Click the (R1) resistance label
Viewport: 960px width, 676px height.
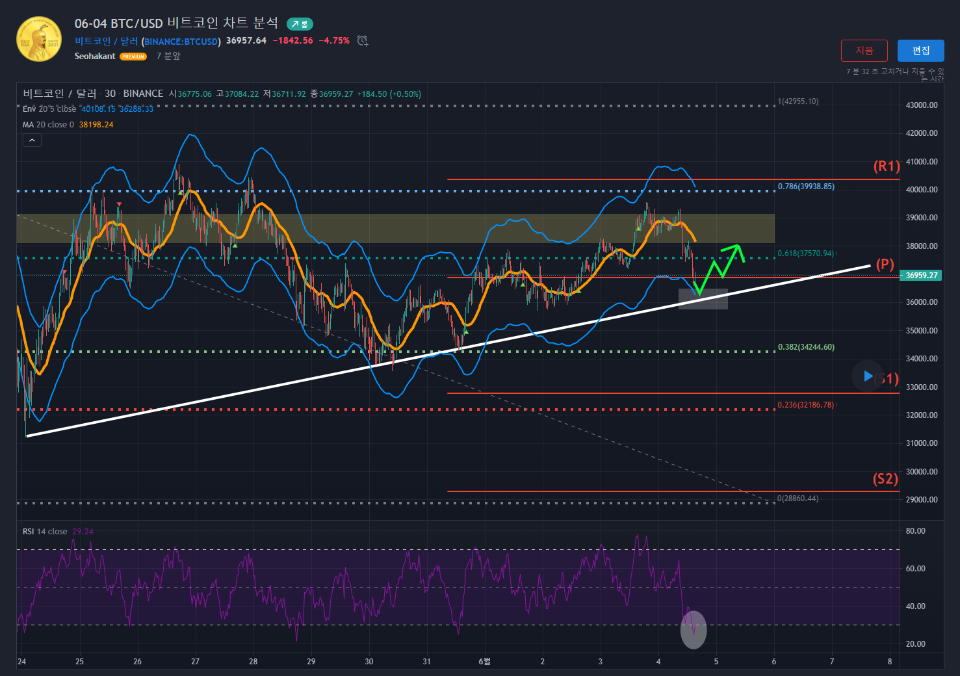pos(886,166)
